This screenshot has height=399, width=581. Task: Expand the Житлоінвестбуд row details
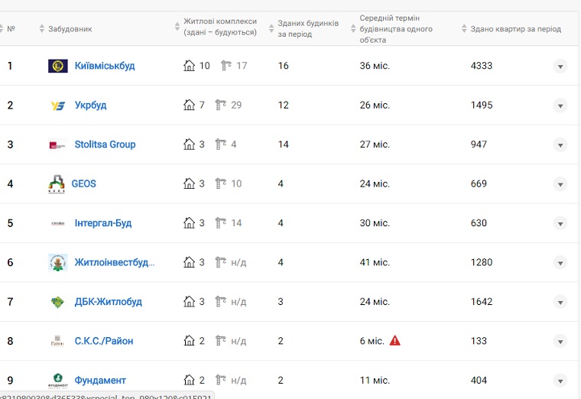pyautogui.click(x=560, y=263)
